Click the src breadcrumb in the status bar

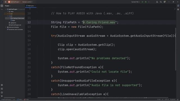[14, 100]
